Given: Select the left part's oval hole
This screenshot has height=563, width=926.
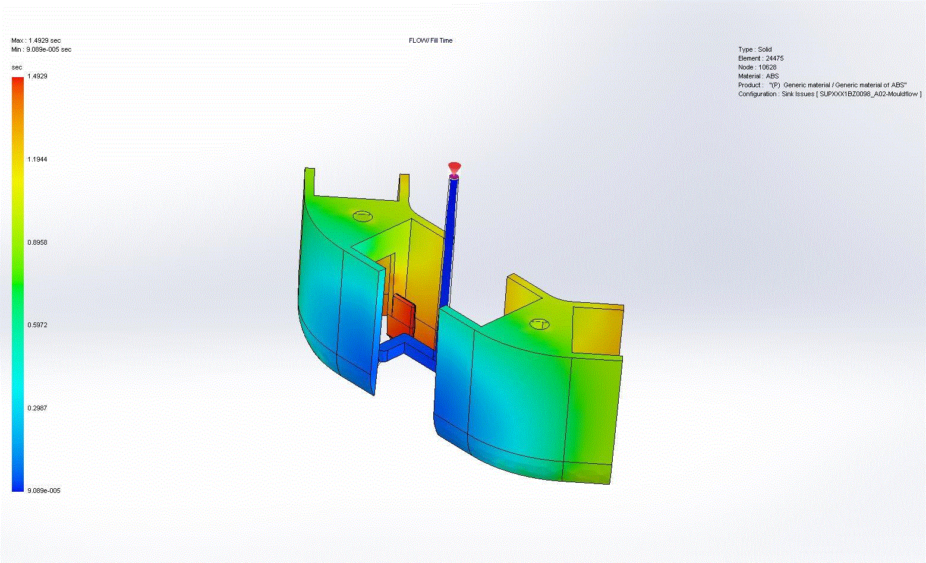Looking at the screenshot, I should point(362,216).
